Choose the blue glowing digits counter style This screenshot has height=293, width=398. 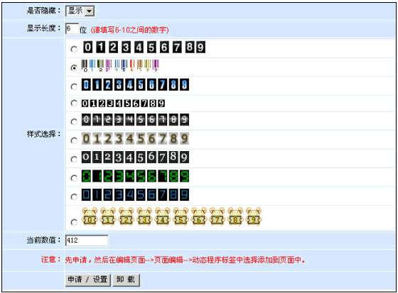pyautogui.click(x=74, y=87)
